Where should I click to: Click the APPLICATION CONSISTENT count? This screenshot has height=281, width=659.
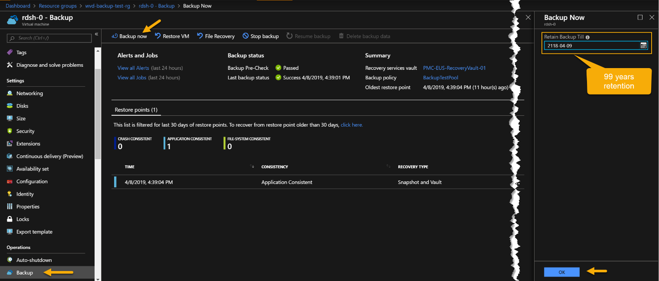point(169,147)
